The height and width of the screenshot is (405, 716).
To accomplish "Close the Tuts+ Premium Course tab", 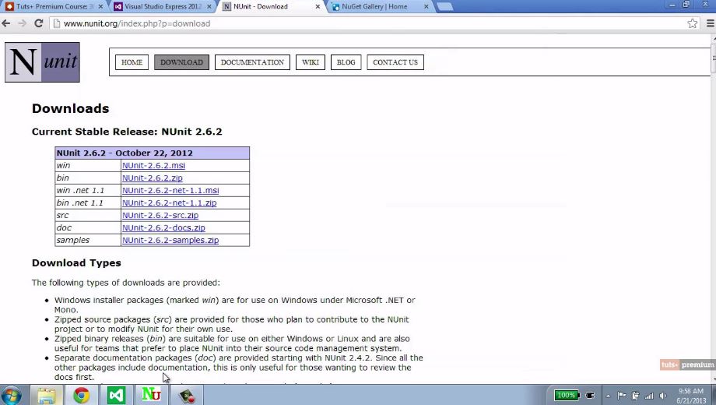I will 100,6.
